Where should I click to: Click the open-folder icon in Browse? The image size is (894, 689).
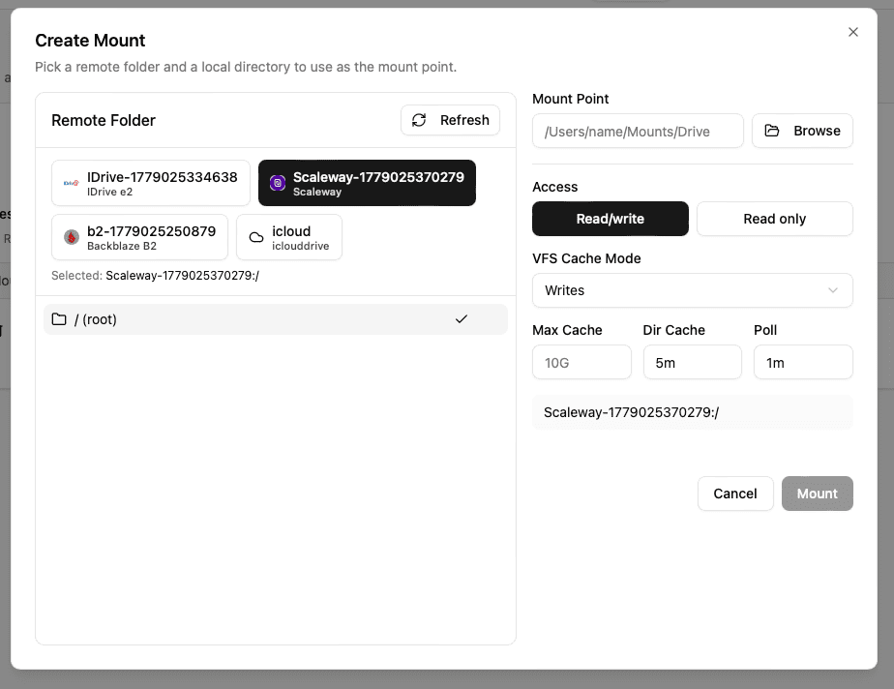(x=772, y=131)
